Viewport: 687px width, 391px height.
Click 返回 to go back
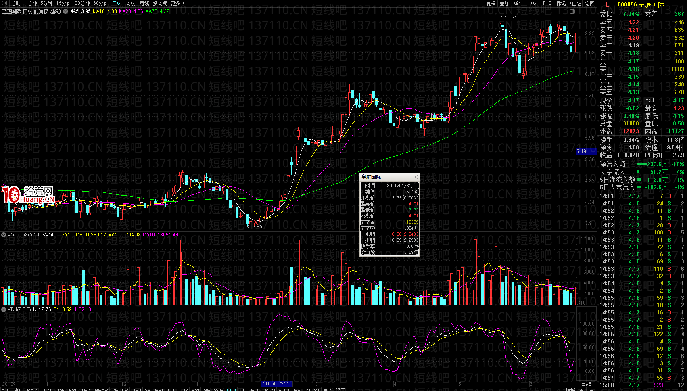click(x=590, y=3)
